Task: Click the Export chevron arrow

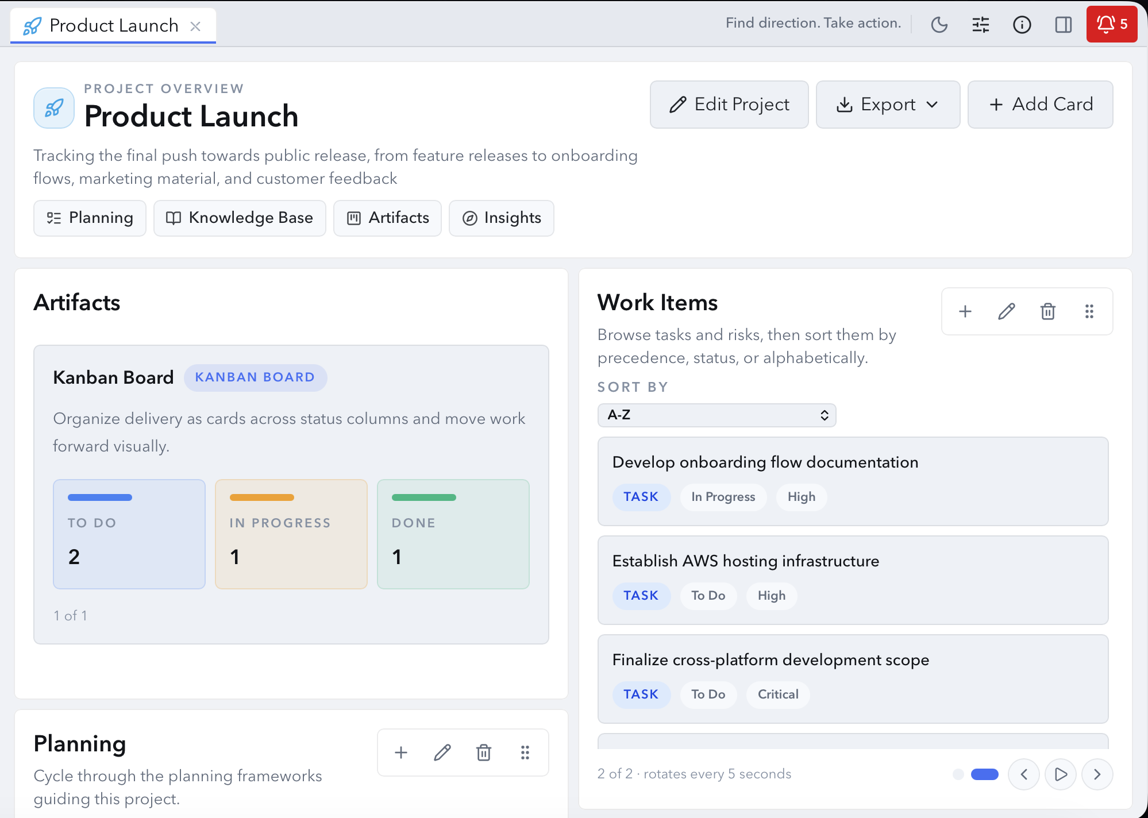Action: [933, 105]
